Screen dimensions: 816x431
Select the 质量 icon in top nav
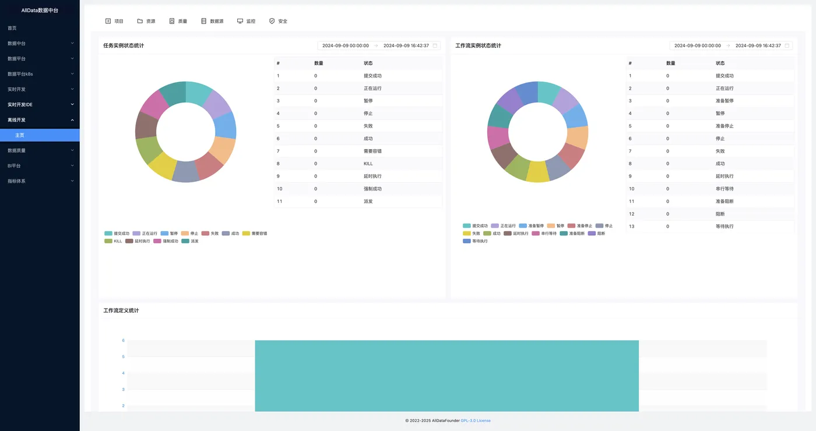[x=172, y=21]
